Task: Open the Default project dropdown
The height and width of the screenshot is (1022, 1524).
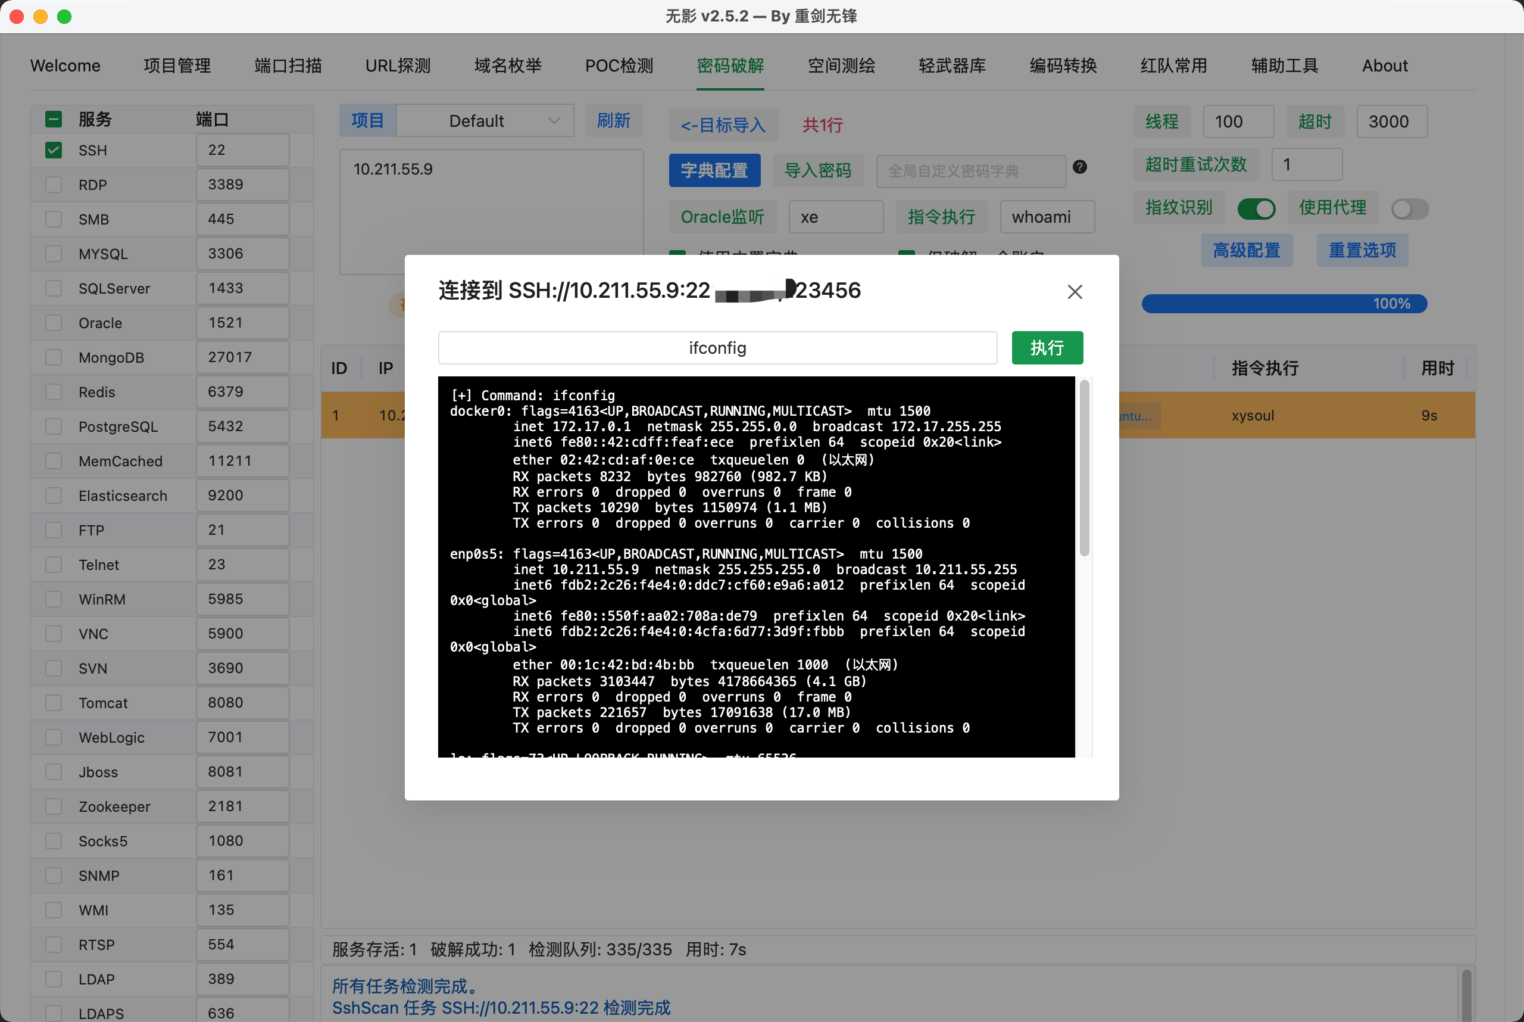Action: 485,121
